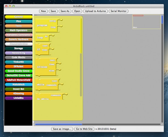Open the Pins category

(18, 21)
